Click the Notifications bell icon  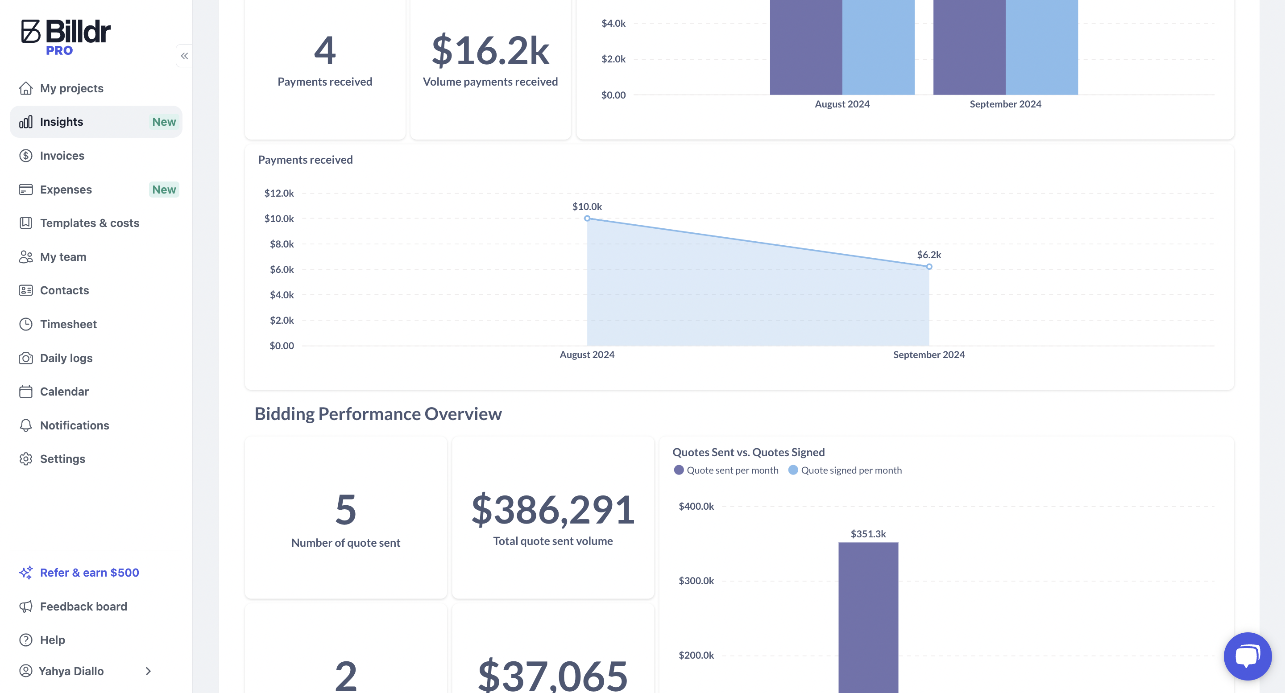click(x=25, y=425)
